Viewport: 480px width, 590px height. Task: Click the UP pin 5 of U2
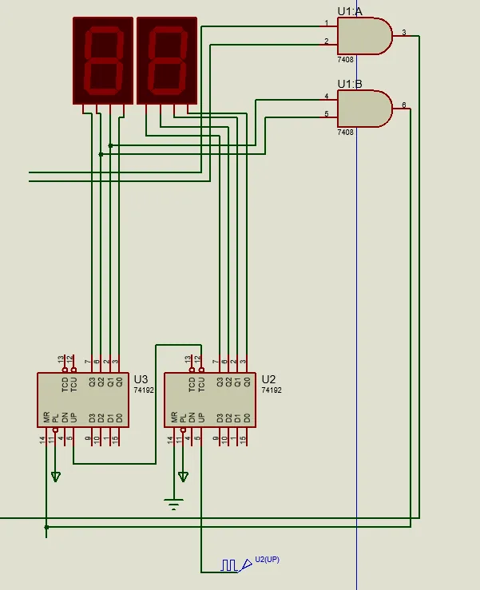[x=200, y=438]
